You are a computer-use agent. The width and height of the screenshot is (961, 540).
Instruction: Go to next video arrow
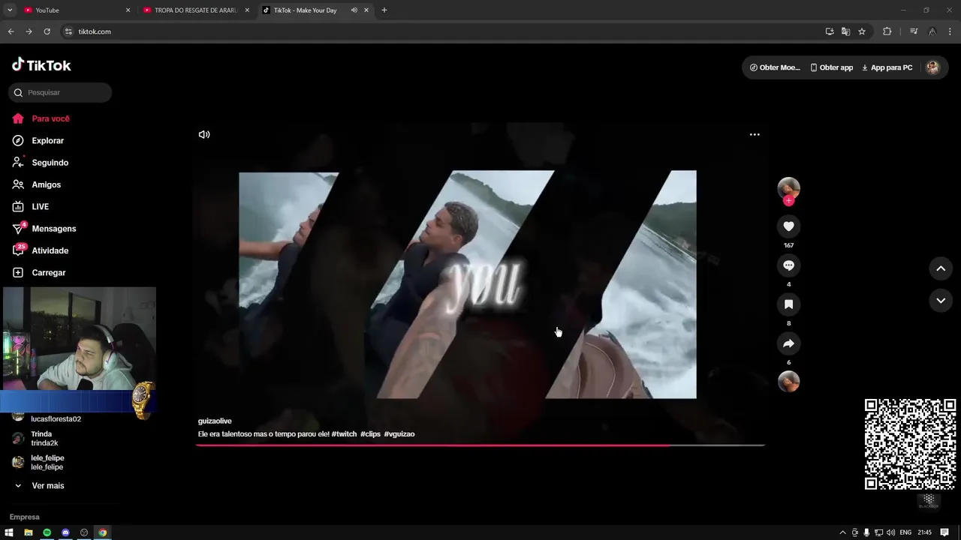[x=941, y=301]
